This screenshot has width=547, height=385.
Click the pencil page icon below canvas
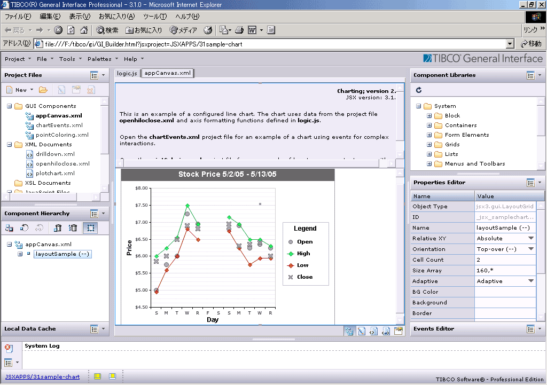pyautogui.click(x=362, y=331)
